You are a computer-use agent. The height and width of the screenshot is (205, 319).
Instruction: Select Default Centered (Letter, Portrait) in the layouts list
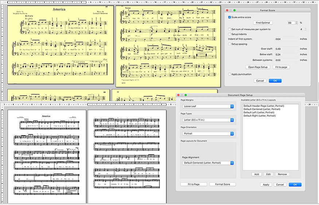click(x=262, y=109)
